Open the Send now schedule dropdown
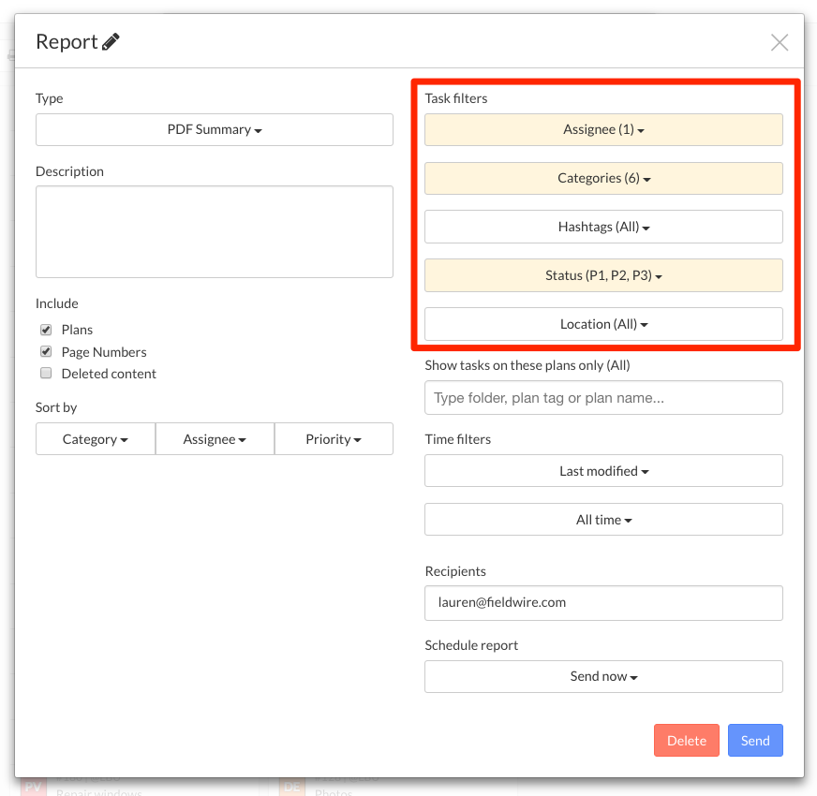This screenshot has height=796, width=817. [x=603, y=676]
